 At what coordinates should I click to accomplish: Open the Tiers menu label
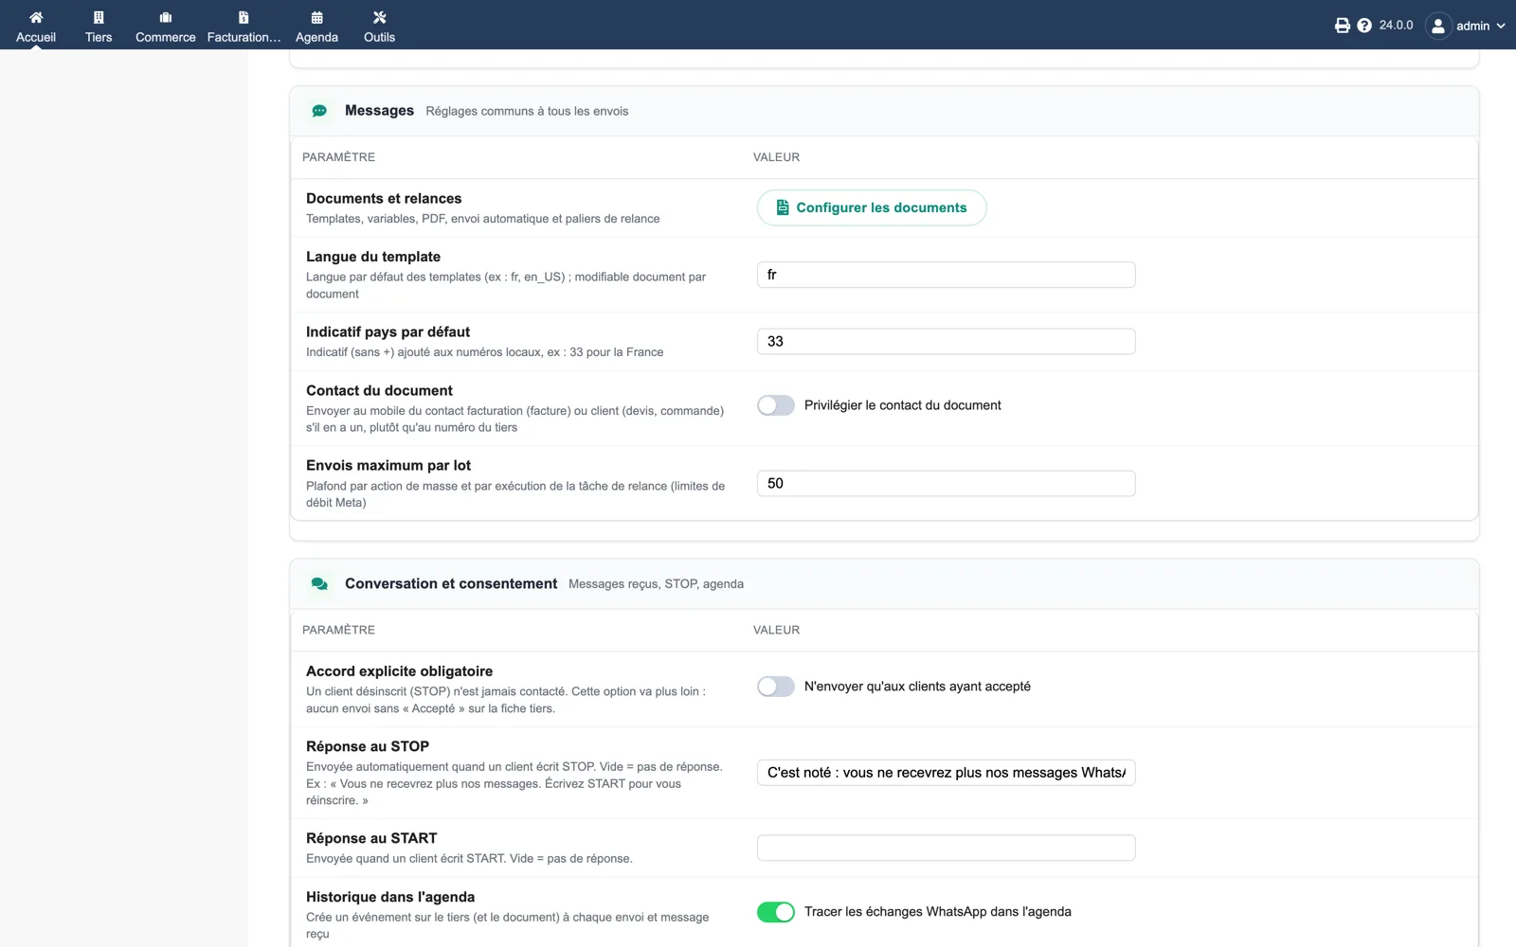pos(99,37)
